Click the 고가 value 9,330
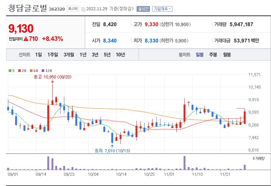Viewport: 271px width, 186px height. click(151, 24)
